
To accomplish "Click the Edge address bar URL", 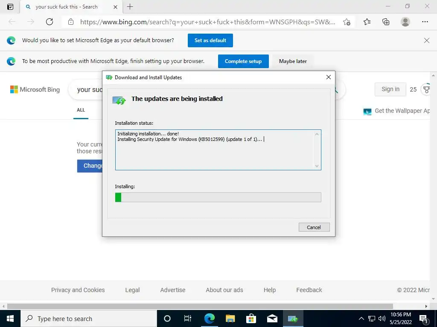I will tap(208, 22).
